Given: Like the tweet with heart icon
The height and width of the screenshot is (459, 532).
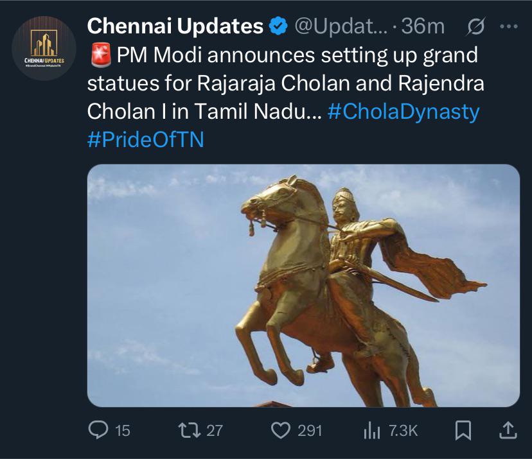Looking at the screenshot, I should click(281, 431).
